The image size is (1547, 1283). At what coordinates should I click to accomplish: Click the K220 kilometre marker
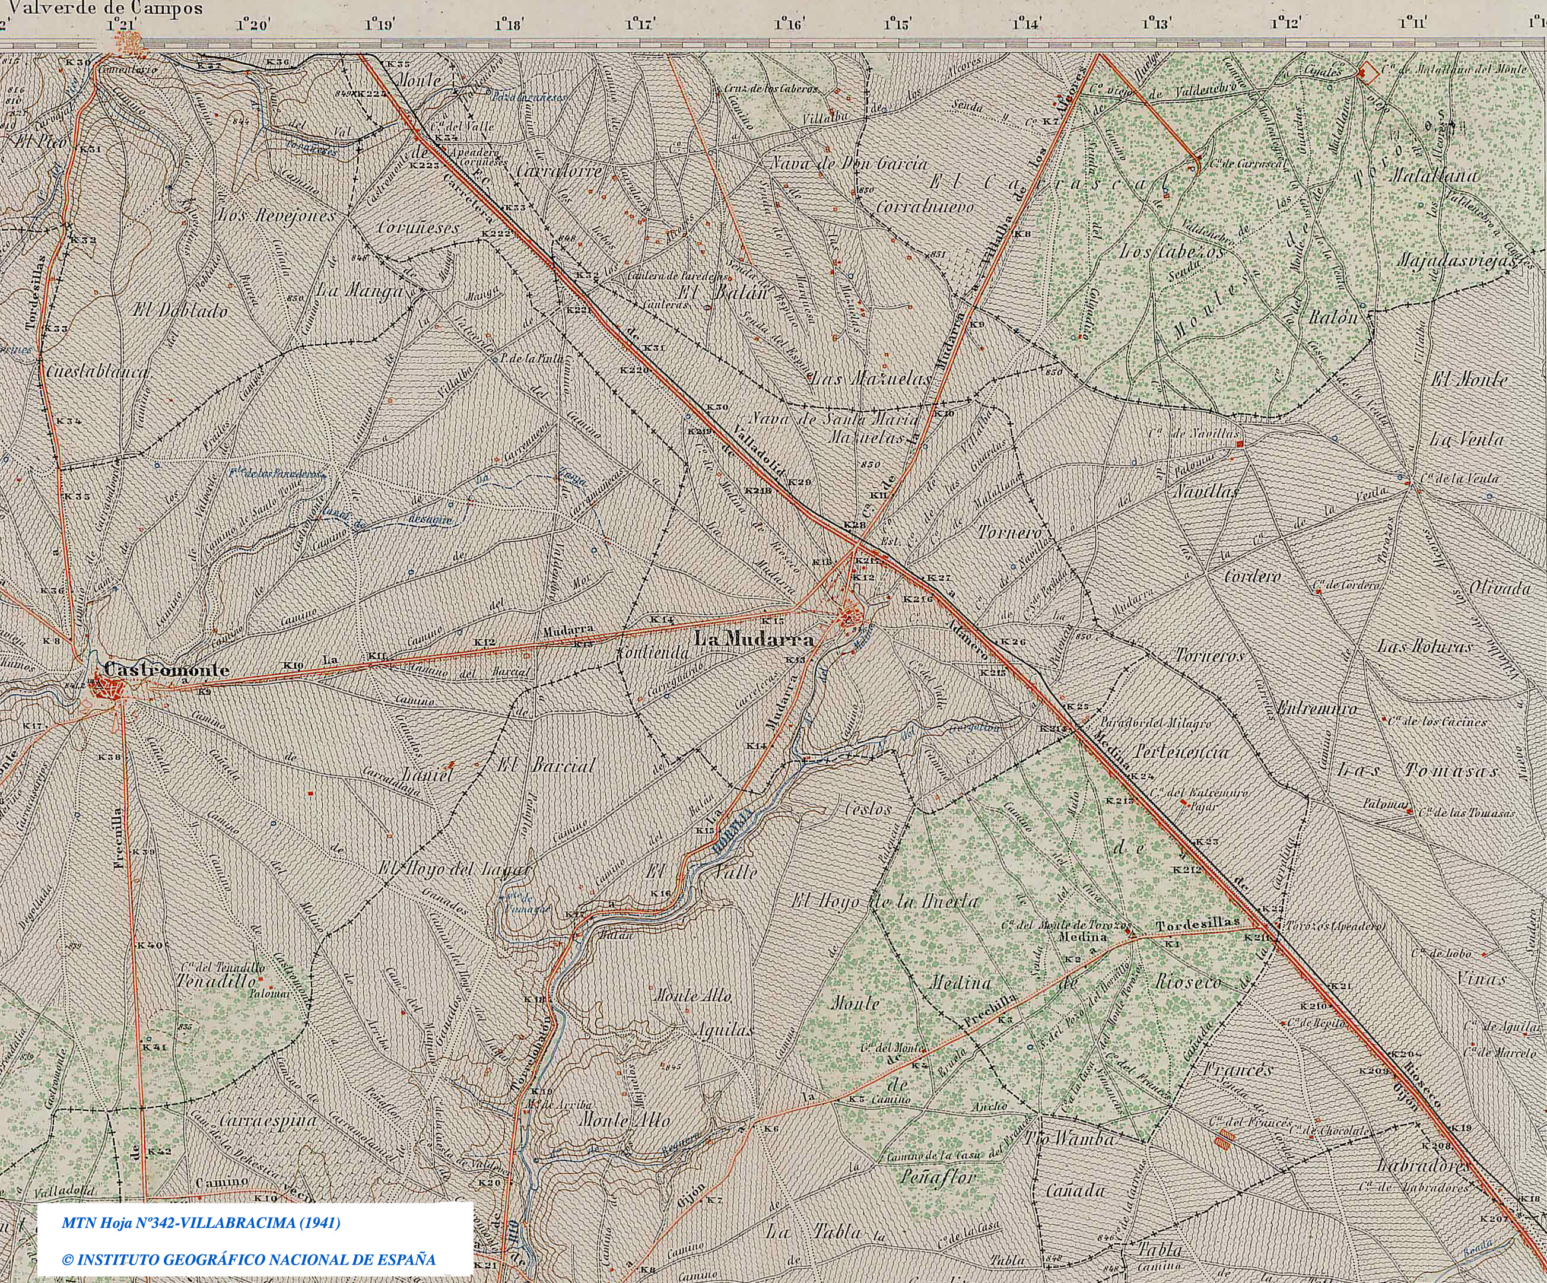pyautogui.click(x=635, y=370)
